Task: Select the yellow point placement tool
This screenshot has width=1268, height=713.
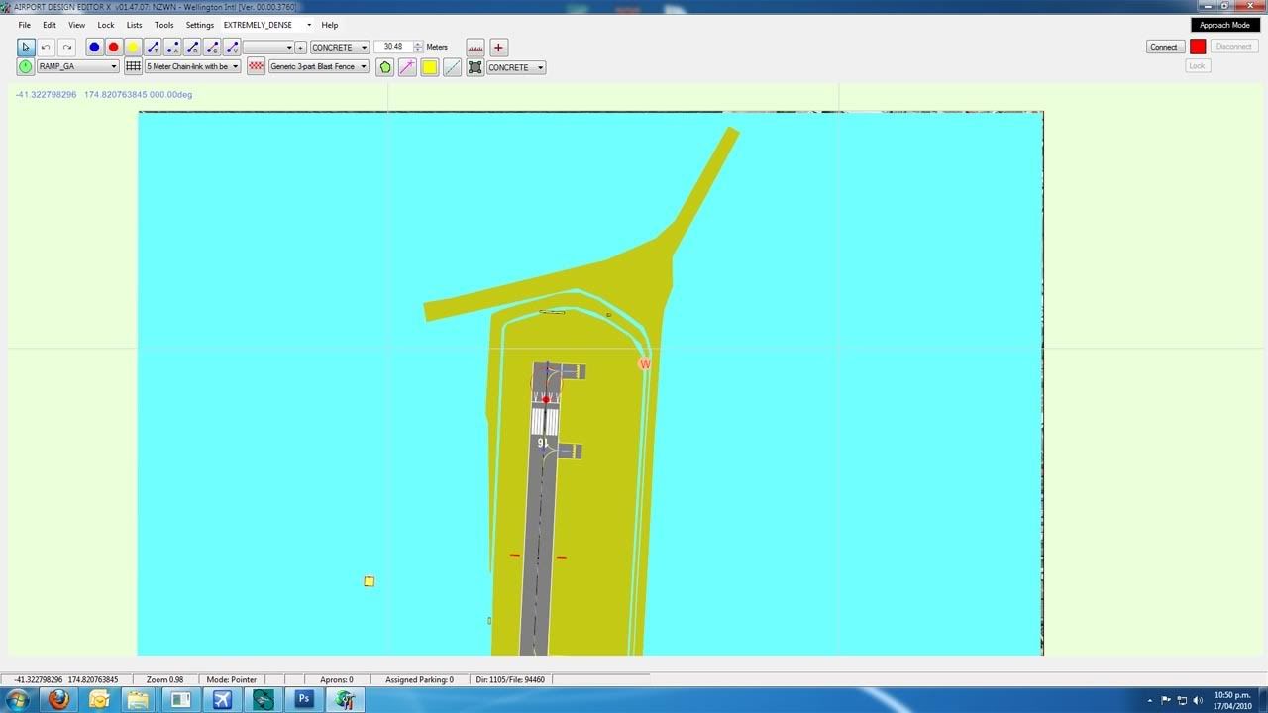Action: click(x=132, y=47)
